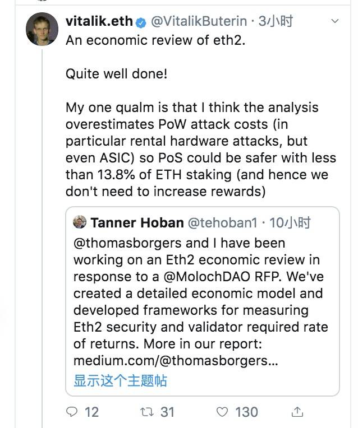Open Vitalik's profile avatar
This screenshot has width=358, height=428.
pos(42,29)
